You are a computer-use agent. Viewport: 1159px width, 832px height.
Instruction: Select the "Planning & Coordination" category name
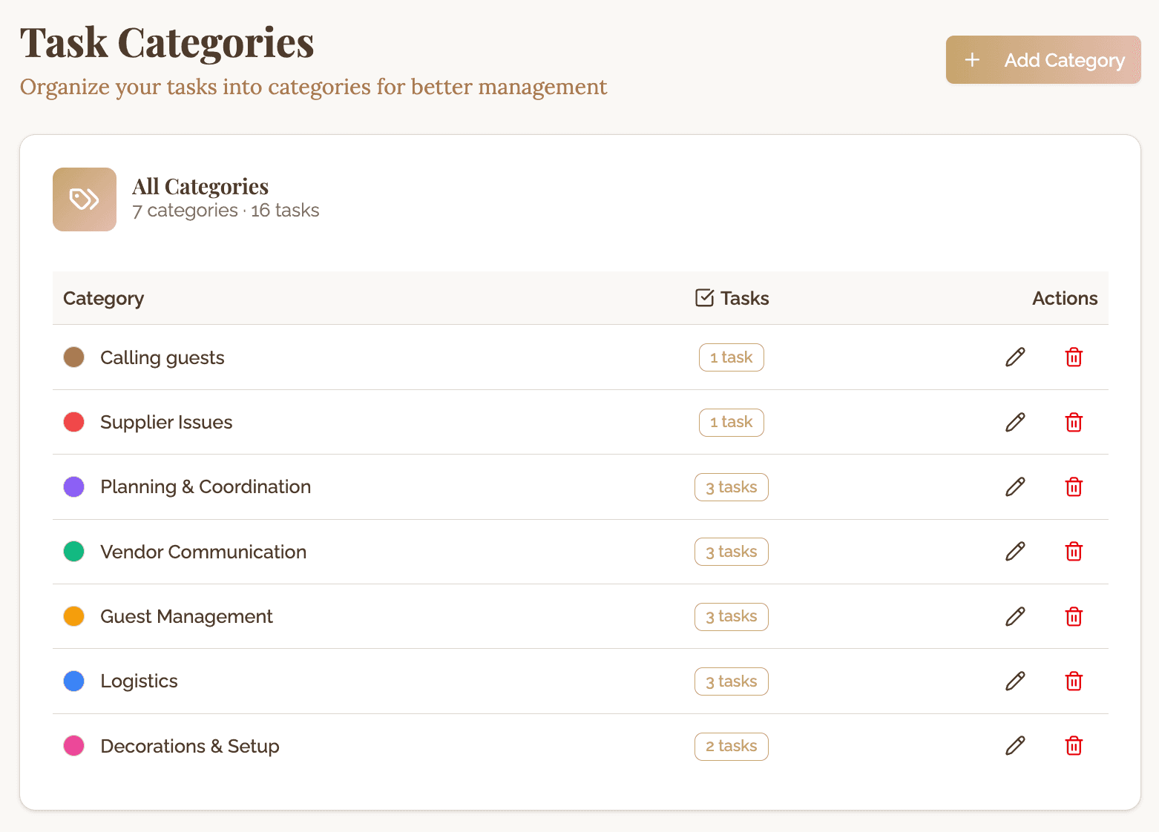point(206,487)
